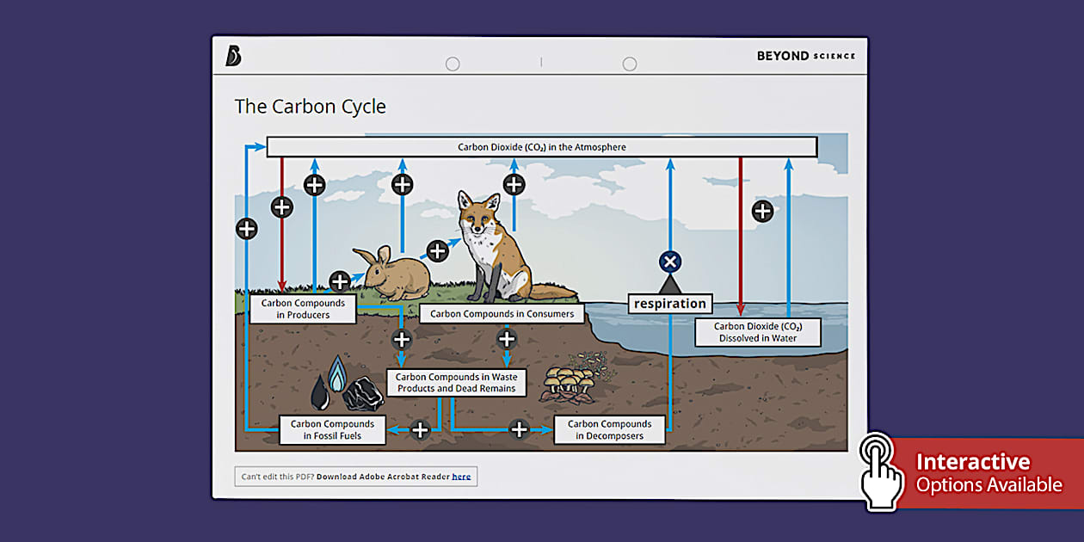Tap the pointing hand interactive icon
The width and height of the screenshot is (1084, 542).
pyautogui.click(x=879, y=470)
